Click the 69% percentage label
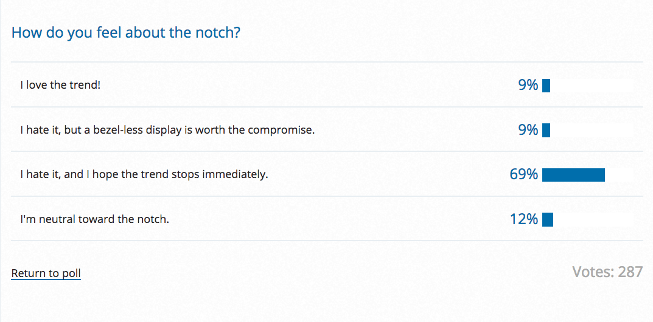This screenshot has width=653, height=322. pos(524,175)
